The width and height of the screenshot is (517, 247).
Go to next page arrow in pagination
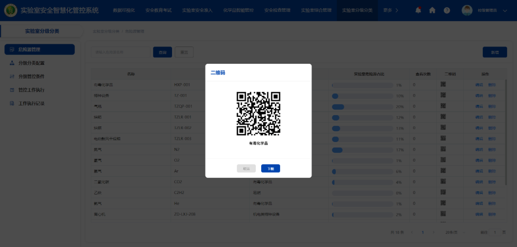[x=433, y=232]
